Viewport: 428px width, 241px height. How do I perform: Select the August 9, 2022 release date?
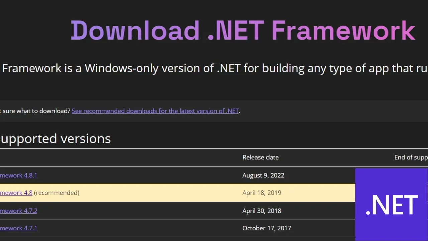[x=263, y=175]
